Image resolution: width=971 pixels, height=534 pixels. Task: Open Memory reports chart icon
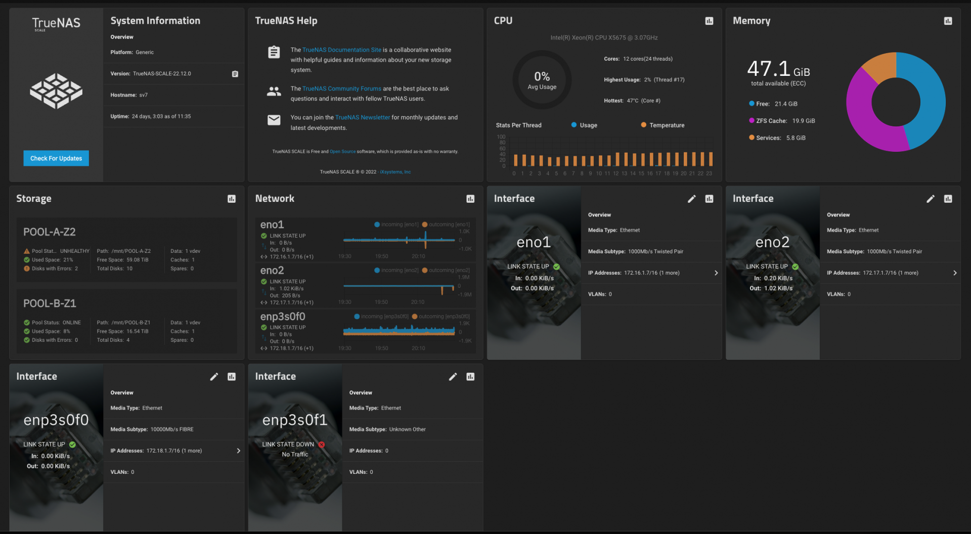click(x=948, y=21)
